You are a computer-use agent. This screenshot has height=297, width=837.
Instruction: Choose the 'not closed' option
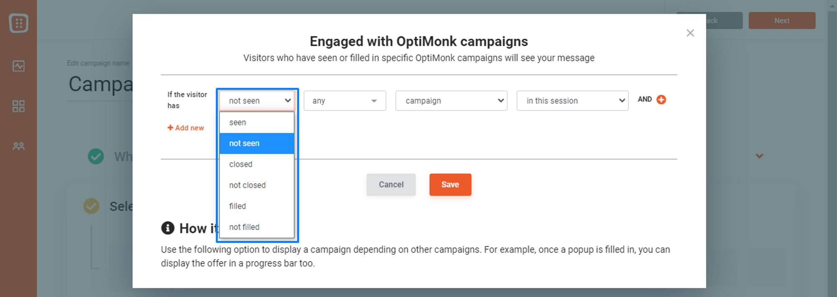point(257,185)
